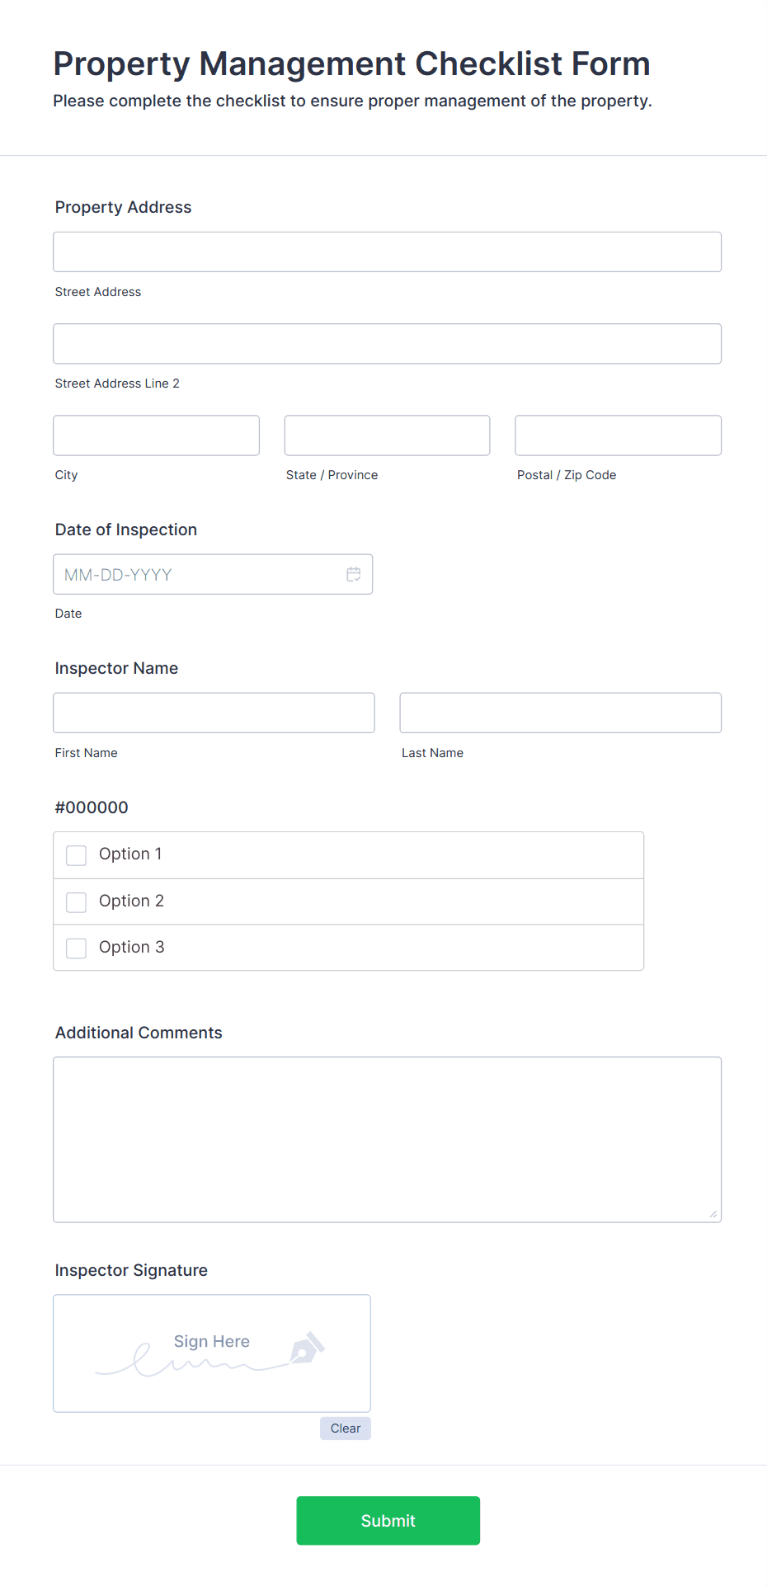The width and height of the screenshot is (767, 1586).
Task: Check the Option 2 checkbox
Action: (x=76, y=901)
